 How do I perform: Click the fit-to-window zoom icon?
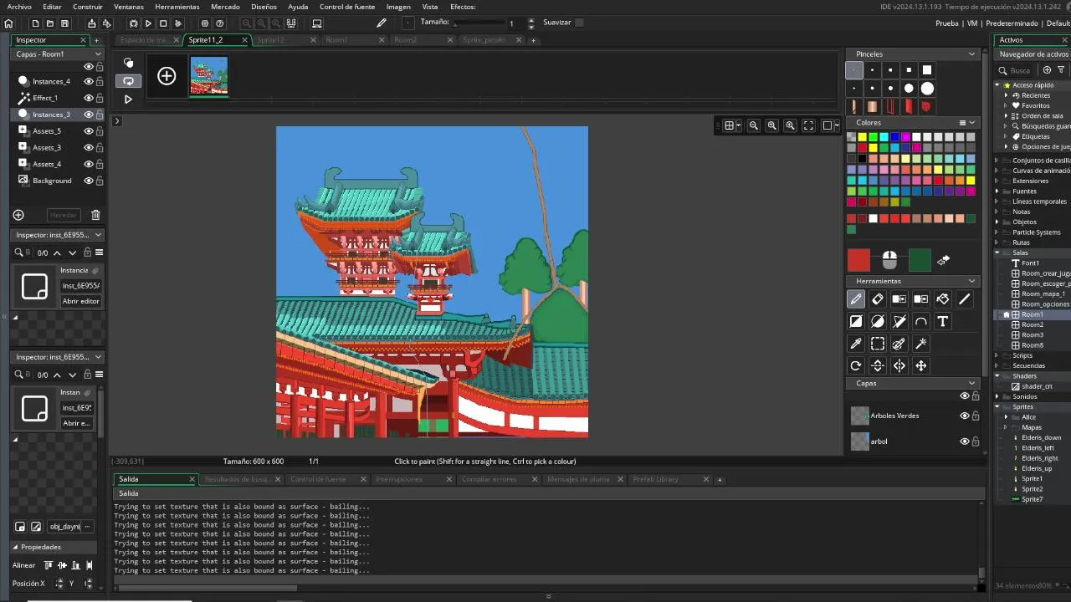(x=808, y=125)
